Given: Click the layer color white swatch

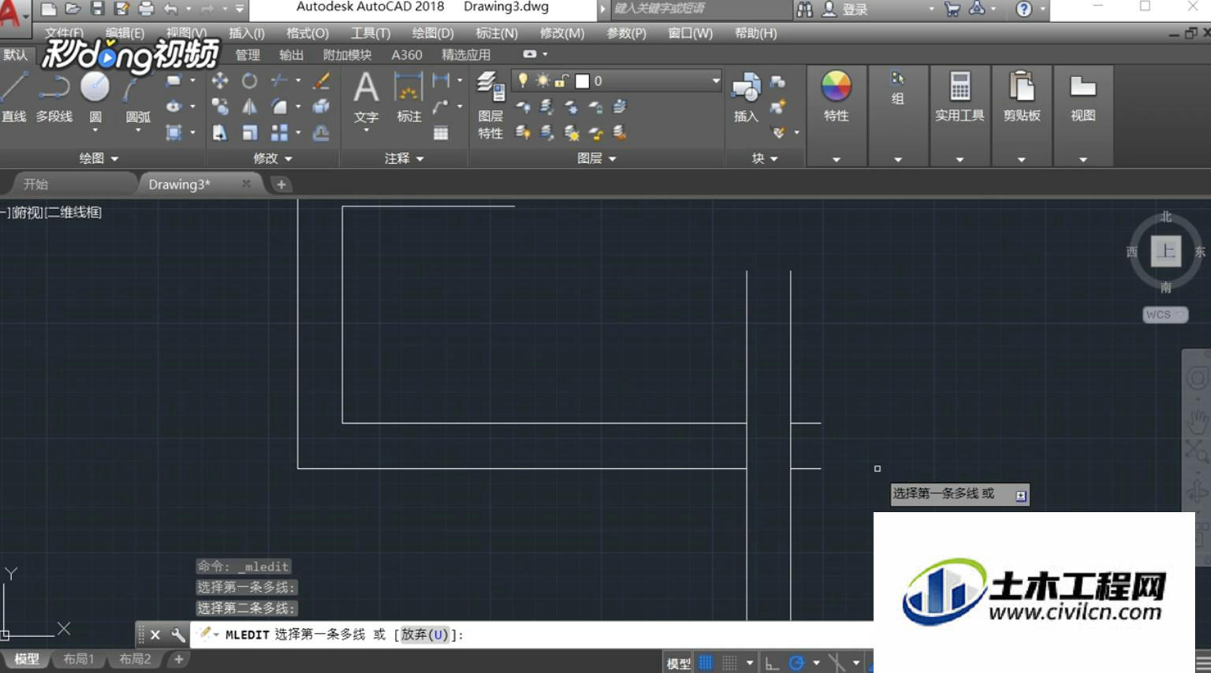Looking at the screenshot, I should 582,81.
